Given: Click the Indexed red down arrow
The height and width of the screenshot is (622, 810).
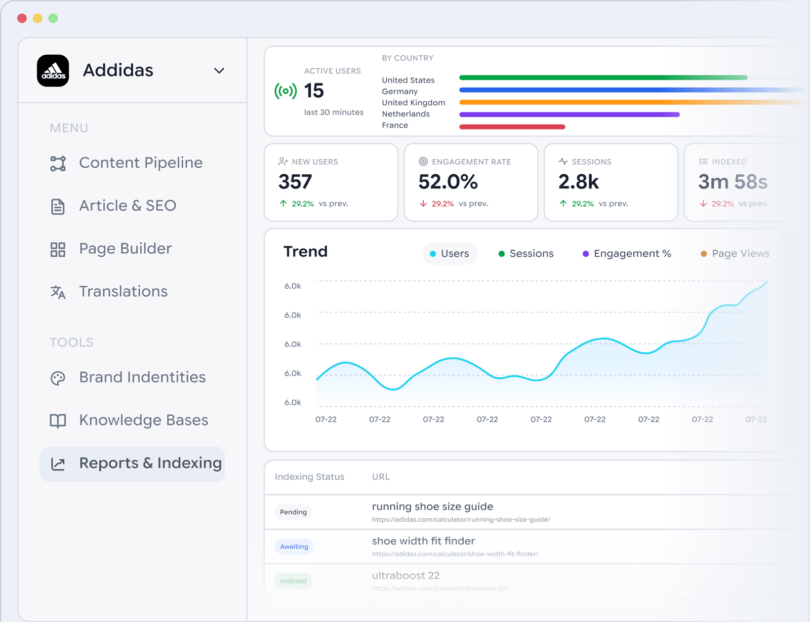Looking at the screenshot, I should (703, 204).
